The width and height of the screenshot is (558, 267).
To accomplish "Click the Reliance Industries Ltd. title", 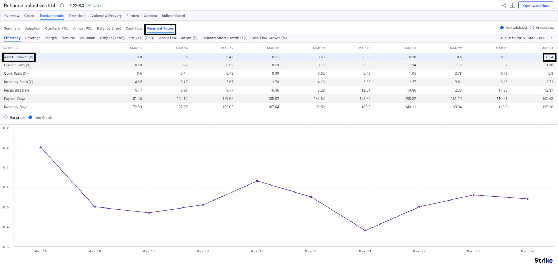I will pos(30,5).
